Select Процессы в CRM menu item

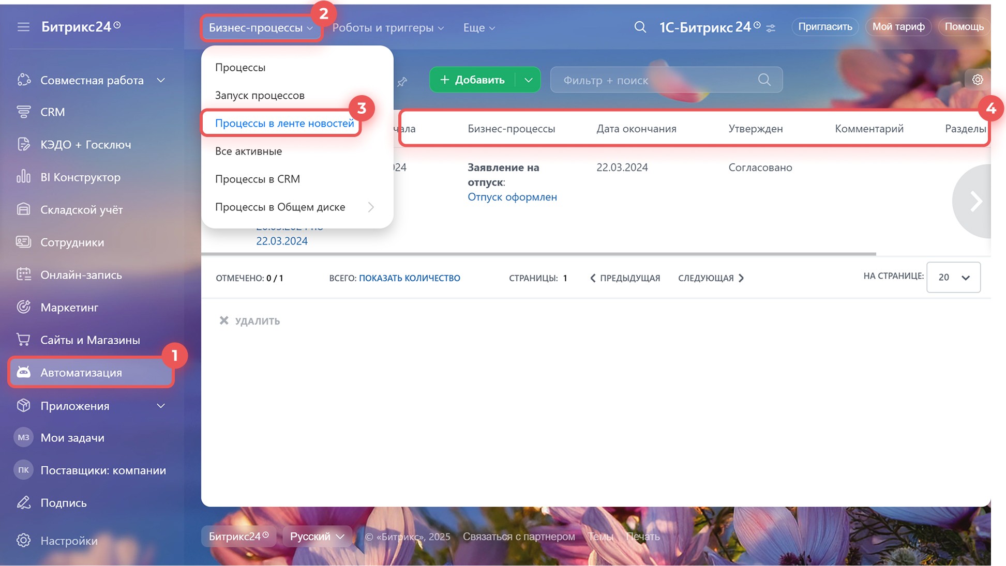(257, 179)
